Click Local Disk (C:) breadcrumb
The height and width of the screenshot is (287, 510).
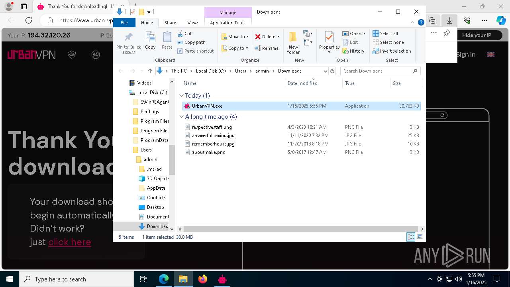[211, 71]
